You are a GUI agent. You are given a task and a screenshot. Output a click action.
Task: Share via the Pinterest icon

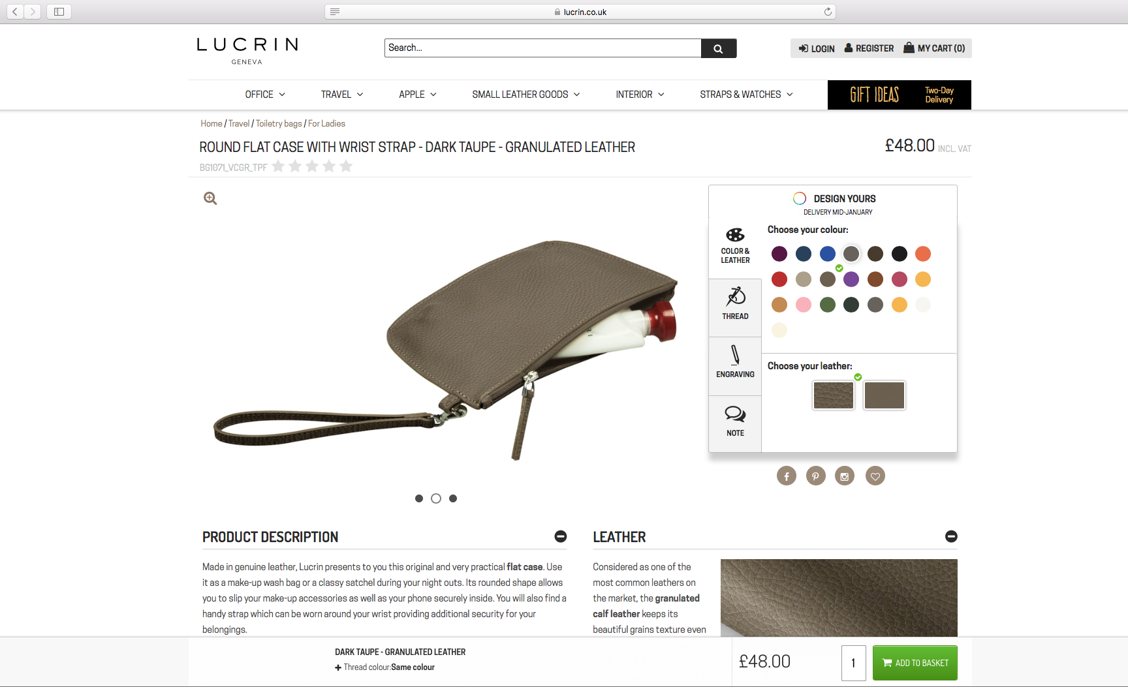tap(816, 476)
